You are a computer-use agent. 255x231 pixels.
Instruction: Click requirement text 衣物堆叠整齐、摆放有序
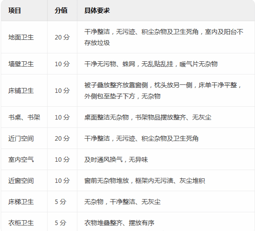(x=119, y=223)
